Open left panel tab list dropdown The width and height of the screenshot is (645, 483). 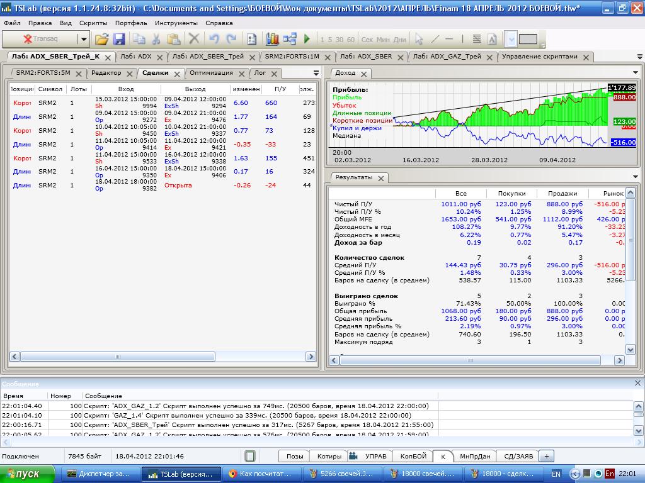coord(316,73)
